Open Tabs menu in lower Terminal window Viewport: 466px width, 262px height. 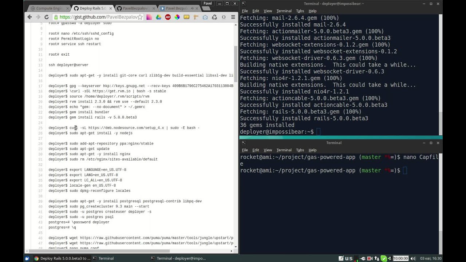point(300,150)
